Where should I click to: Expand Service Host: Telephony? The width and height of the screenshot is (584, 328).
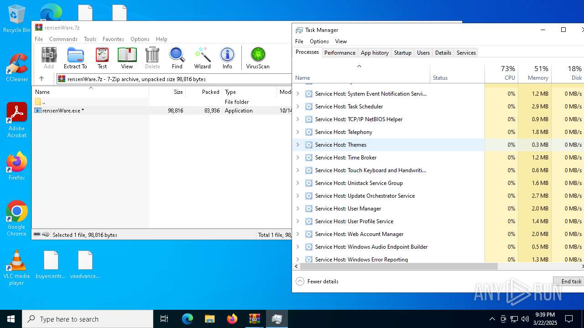(298, 132)
